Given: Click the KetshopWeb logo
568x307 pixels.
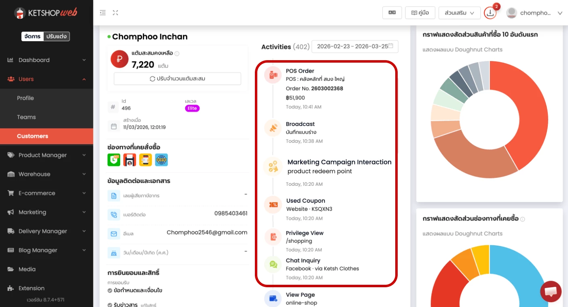Looking at the screenshot, I should 46,13.
